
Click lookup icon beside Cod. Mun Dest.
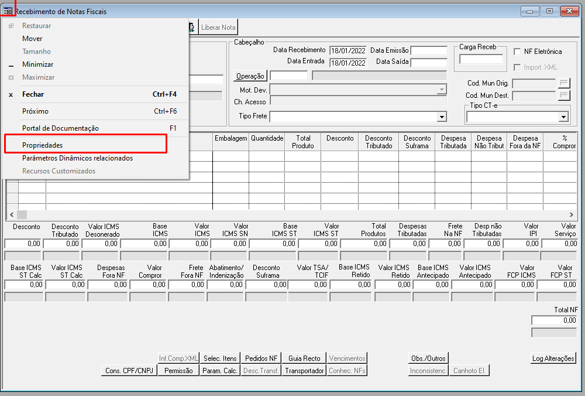pyautogui.click(x=564, y=95)
